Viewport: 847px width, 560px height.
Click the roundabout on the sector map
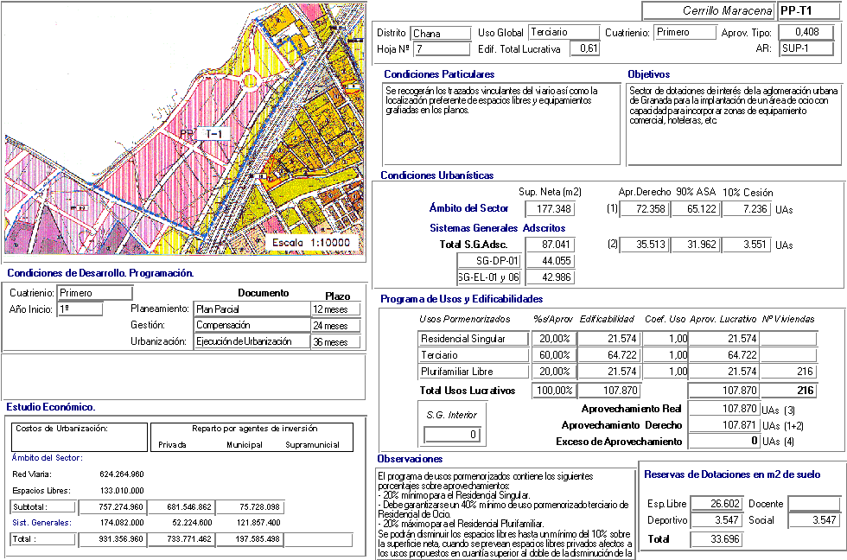coord(252,82)
